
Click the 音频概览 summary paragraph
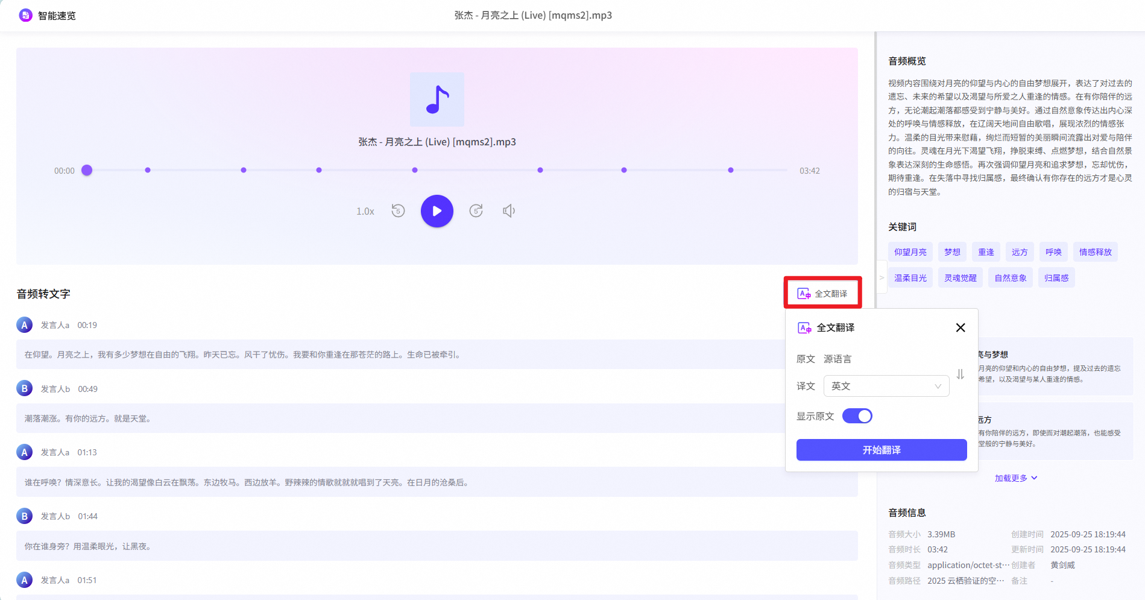pos(1010,137)
